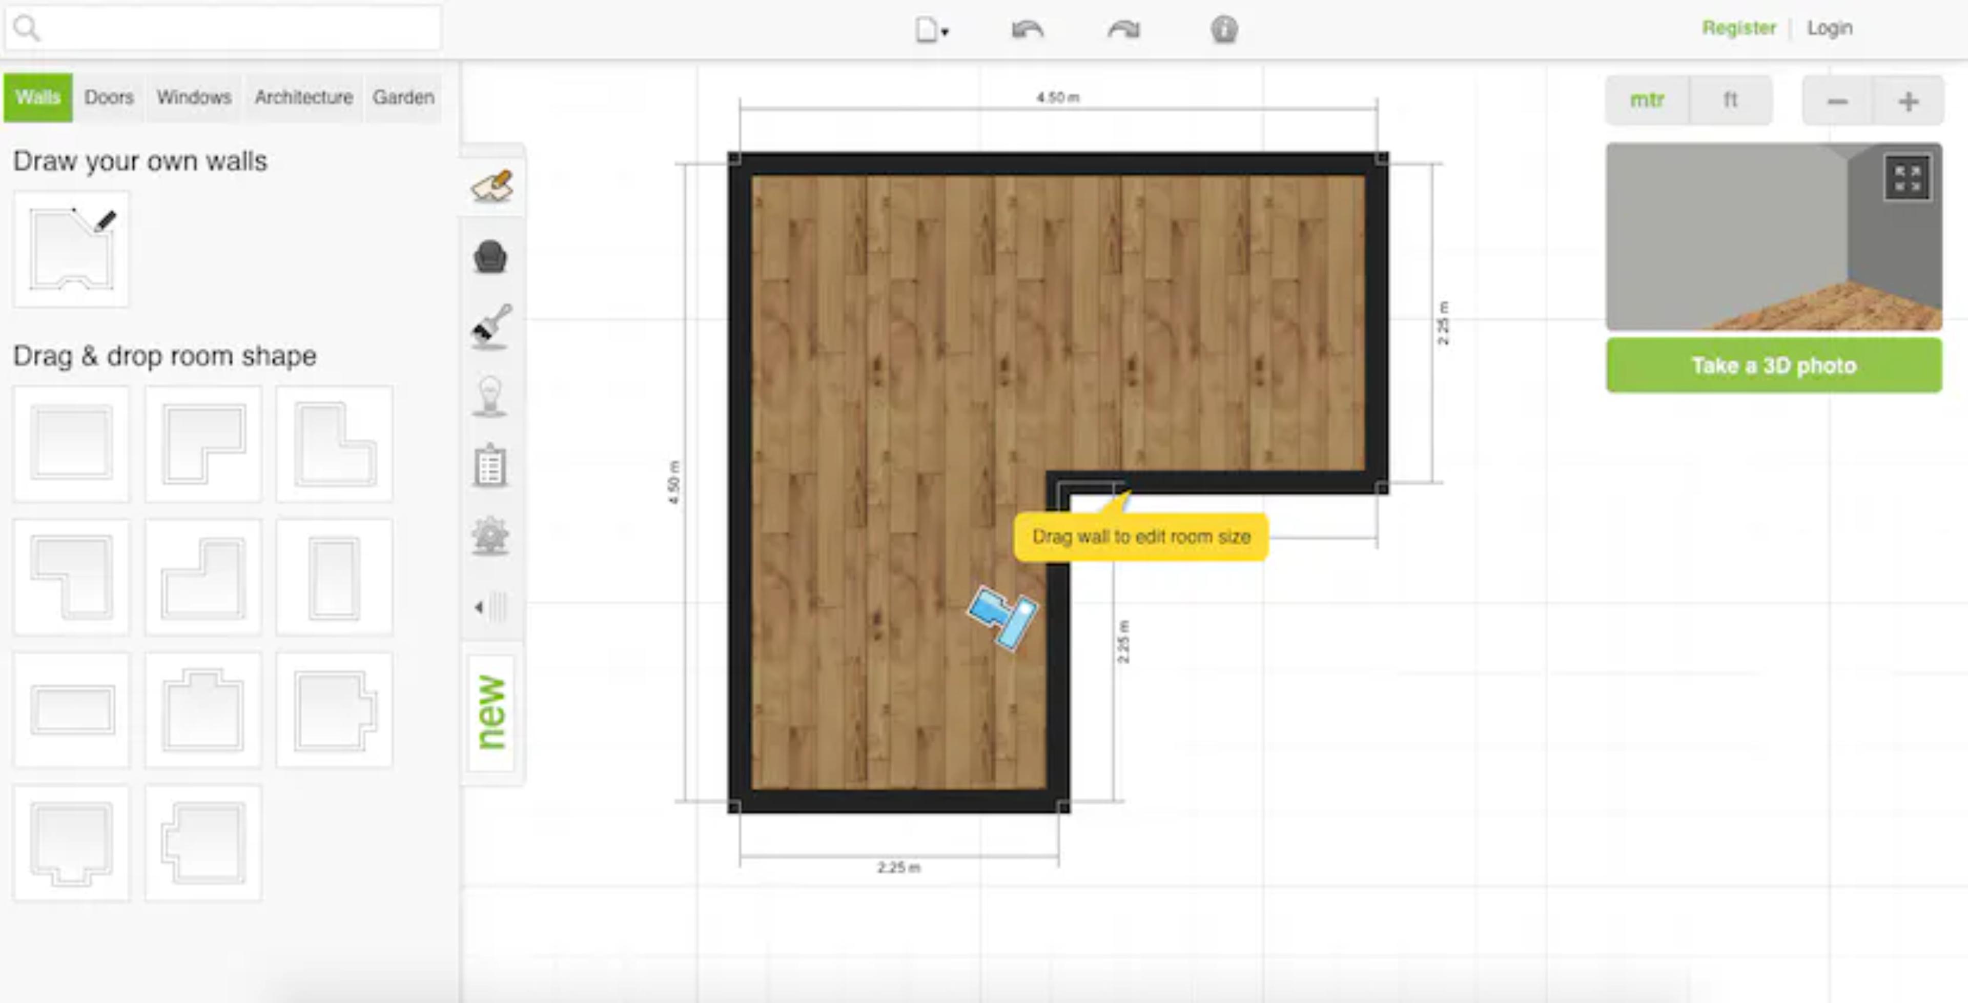Image resolution: width=1968 pixels, height=1003 pixels.
Task: Open the gear settings icon in sidebar
Action: point(490,535)
